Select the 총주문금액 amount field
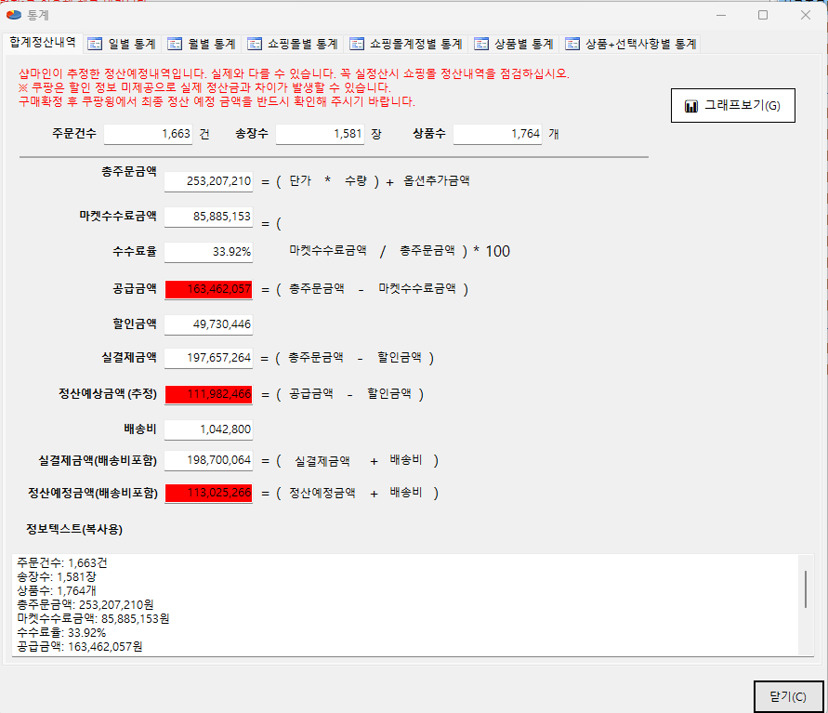The height and width of the screenshot is (713, 828). [x=208, y=181]
